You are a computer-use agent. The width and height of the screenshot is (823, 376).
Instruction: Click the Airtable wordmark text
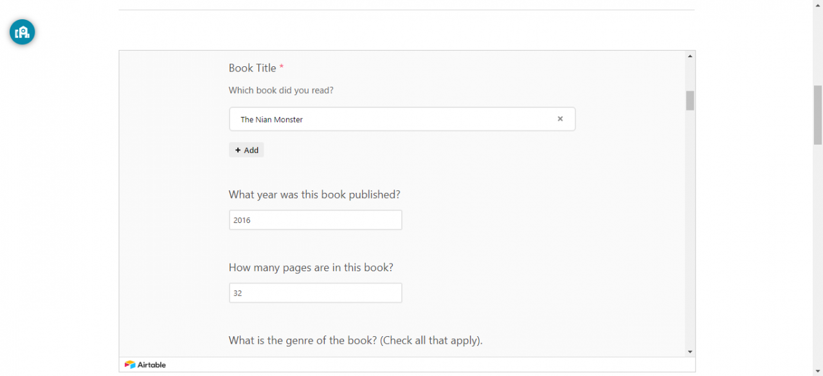tap(152, 364)
